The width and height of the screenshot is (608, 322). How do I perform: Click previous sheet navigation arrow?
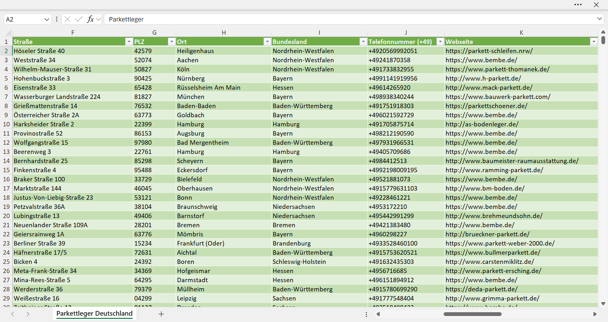13,314
